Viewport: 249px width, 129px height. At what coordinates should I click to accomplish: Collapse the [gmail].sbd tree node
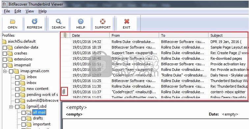[x=11, y=107]
